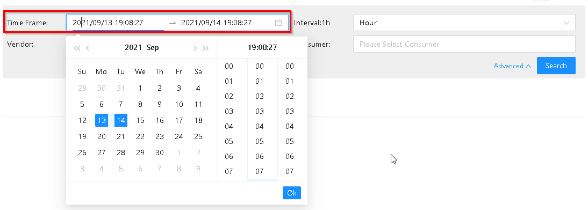Go to previous month with single-left arrow

coord(88,48)
